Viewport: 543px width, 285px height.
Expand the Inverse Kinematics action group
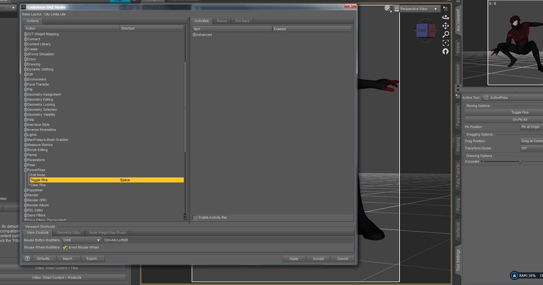[x=25, y=130]
